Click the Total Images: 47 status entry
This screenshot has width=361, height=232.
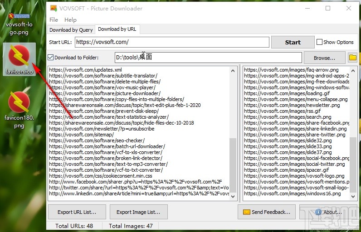[131, 226]
